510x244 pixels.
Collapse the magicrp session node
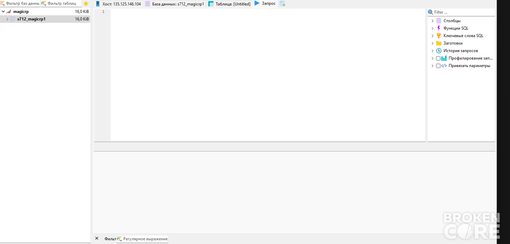point(3,12)
